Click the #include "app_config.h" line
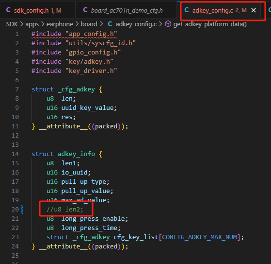 coord(74,34)
